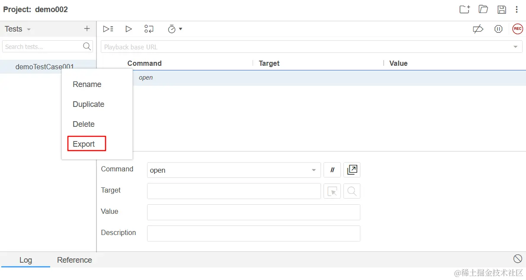The image size is (526, 280).
Task: Start recording with the REC button
Action: click(518, 29)
